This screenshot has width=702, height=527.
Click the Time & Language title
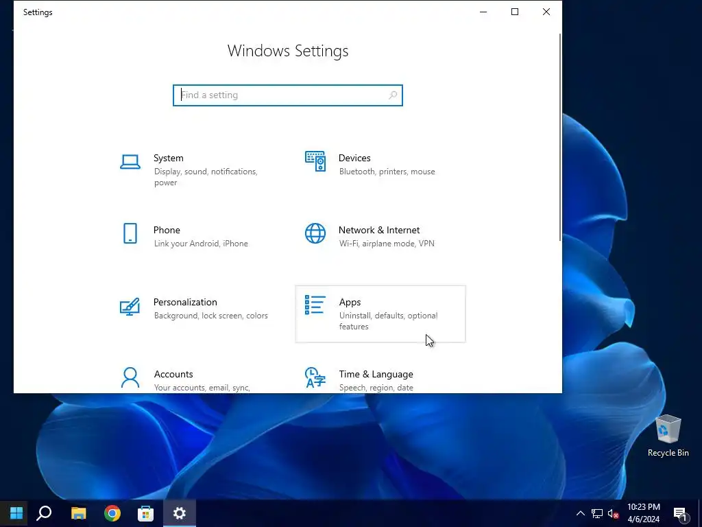(376, 374)
